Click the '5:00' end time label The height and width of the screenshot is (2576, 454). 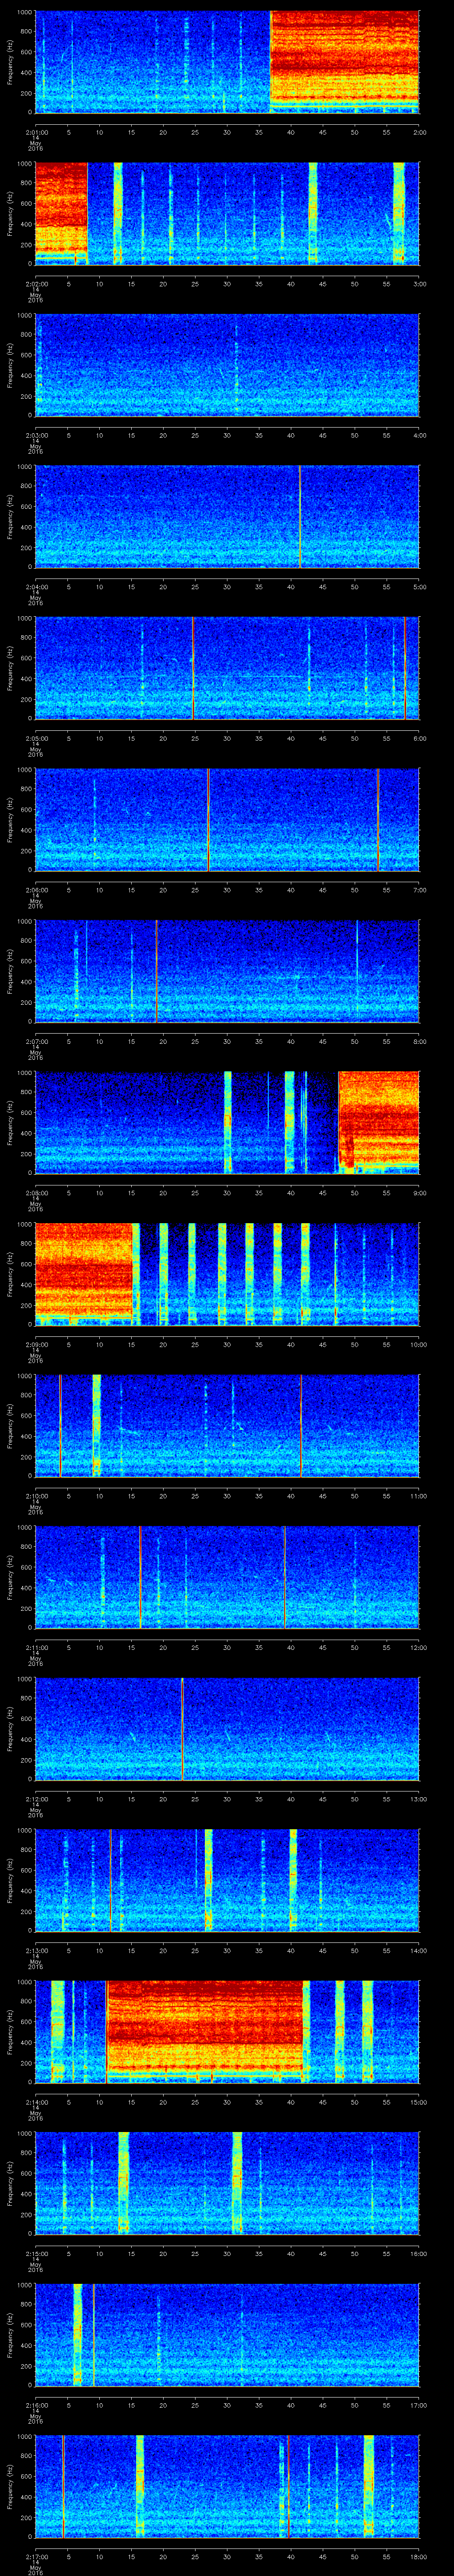click(x=419, y=587)
